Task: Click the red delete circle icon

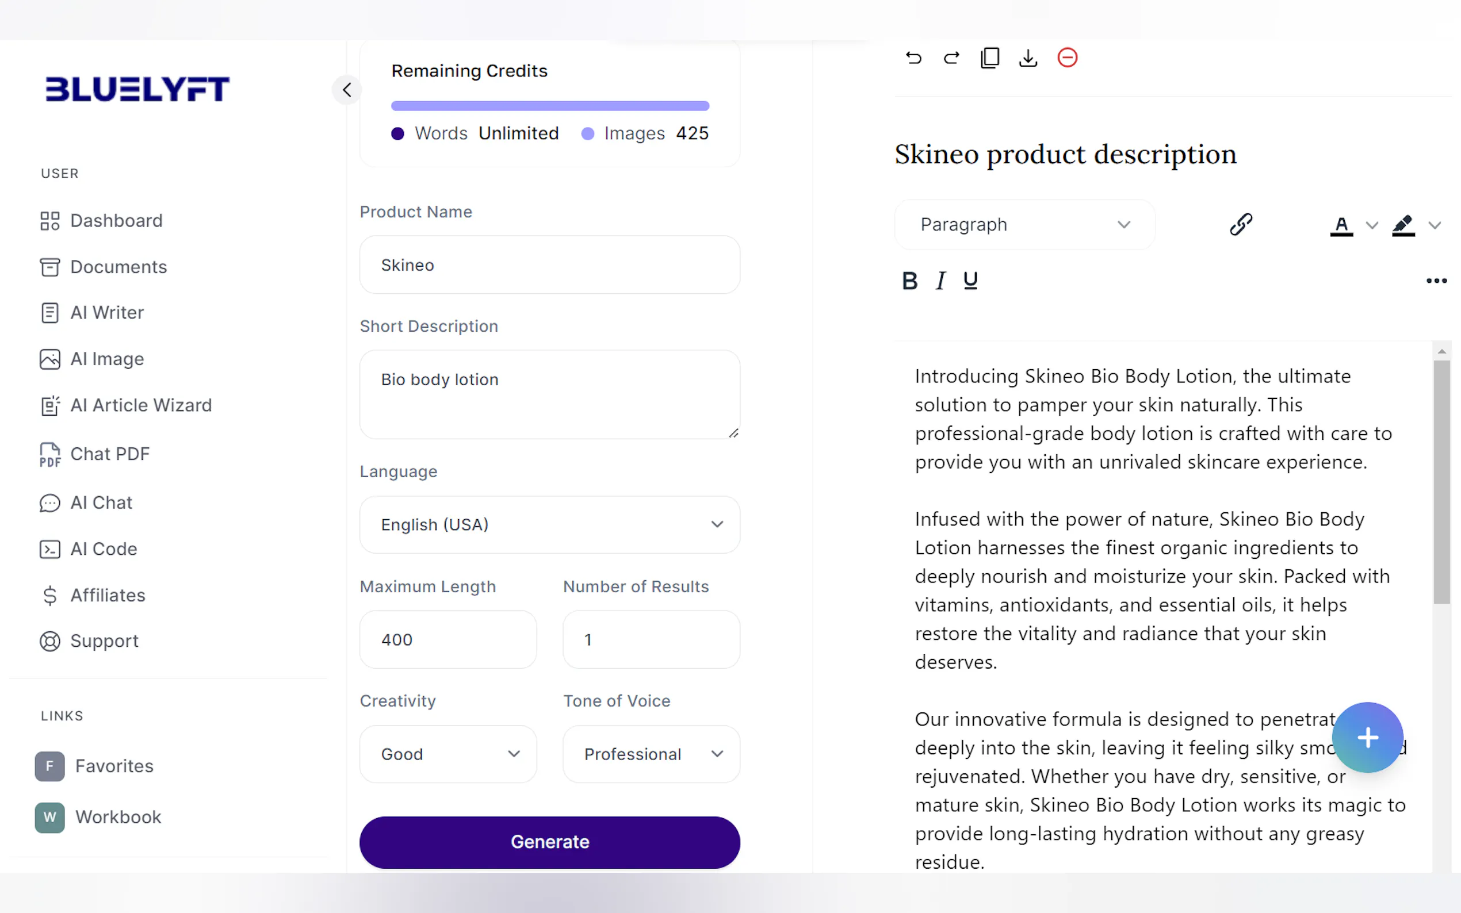Action: (1067, 58)
